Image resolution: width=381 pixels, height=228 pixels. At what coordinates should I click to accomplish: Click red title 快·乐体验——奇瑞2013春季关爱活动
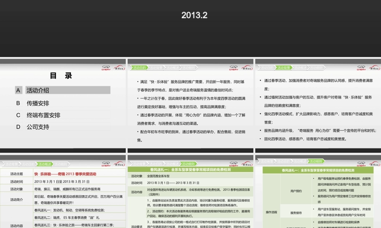(65, 174)
